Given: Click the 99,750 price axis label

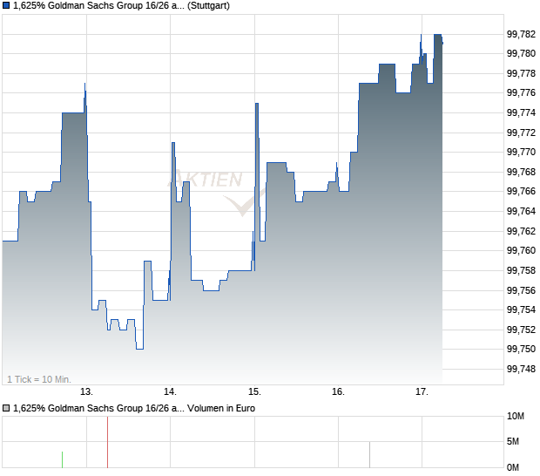Looking at the screenshot, I should (521, 350).
